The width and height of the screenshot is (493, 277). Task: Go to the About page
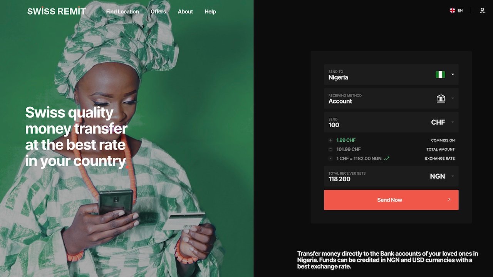(185, 12)
